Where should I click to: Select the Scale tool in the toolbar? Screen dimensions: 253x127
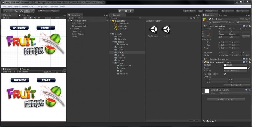[x=22, y=11]
